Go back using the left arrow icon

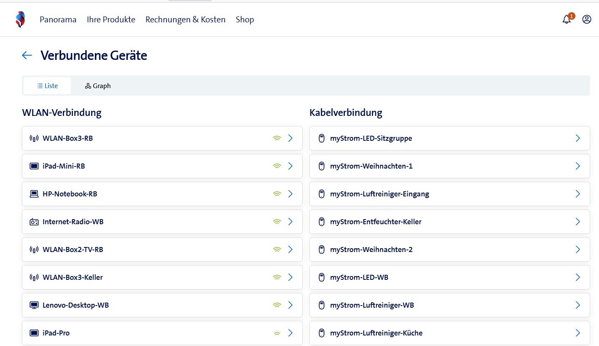click(27, 55)
